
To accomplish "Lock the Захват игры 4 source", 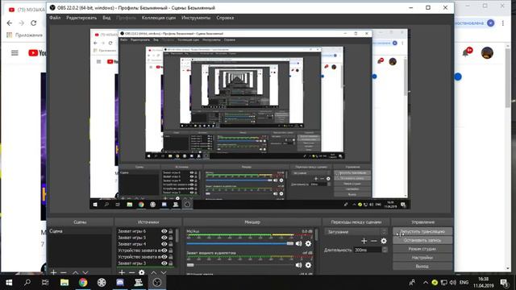I will click(171, 244).
